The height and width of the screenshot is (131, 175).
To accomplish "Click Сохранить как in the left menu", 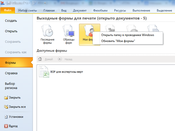I will pyautogui.click(x=16, y=52).
